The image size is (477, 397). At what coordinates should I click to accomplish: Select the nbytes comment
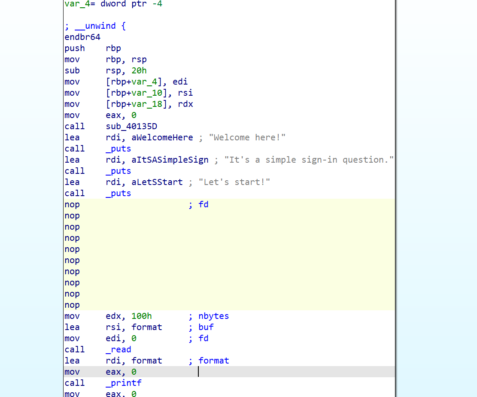pos(213,316)
